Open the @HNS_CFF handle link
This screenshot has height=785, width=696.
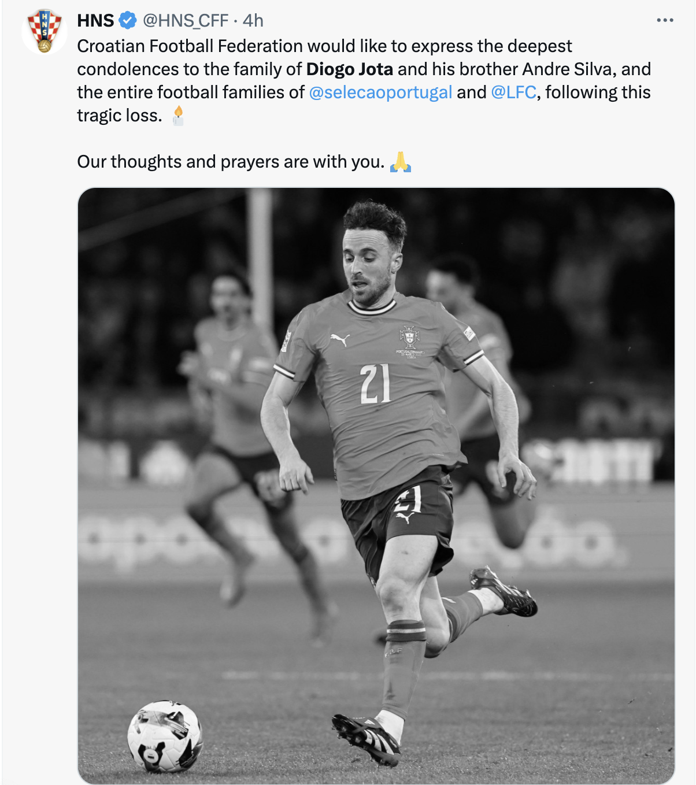point(186,21)
